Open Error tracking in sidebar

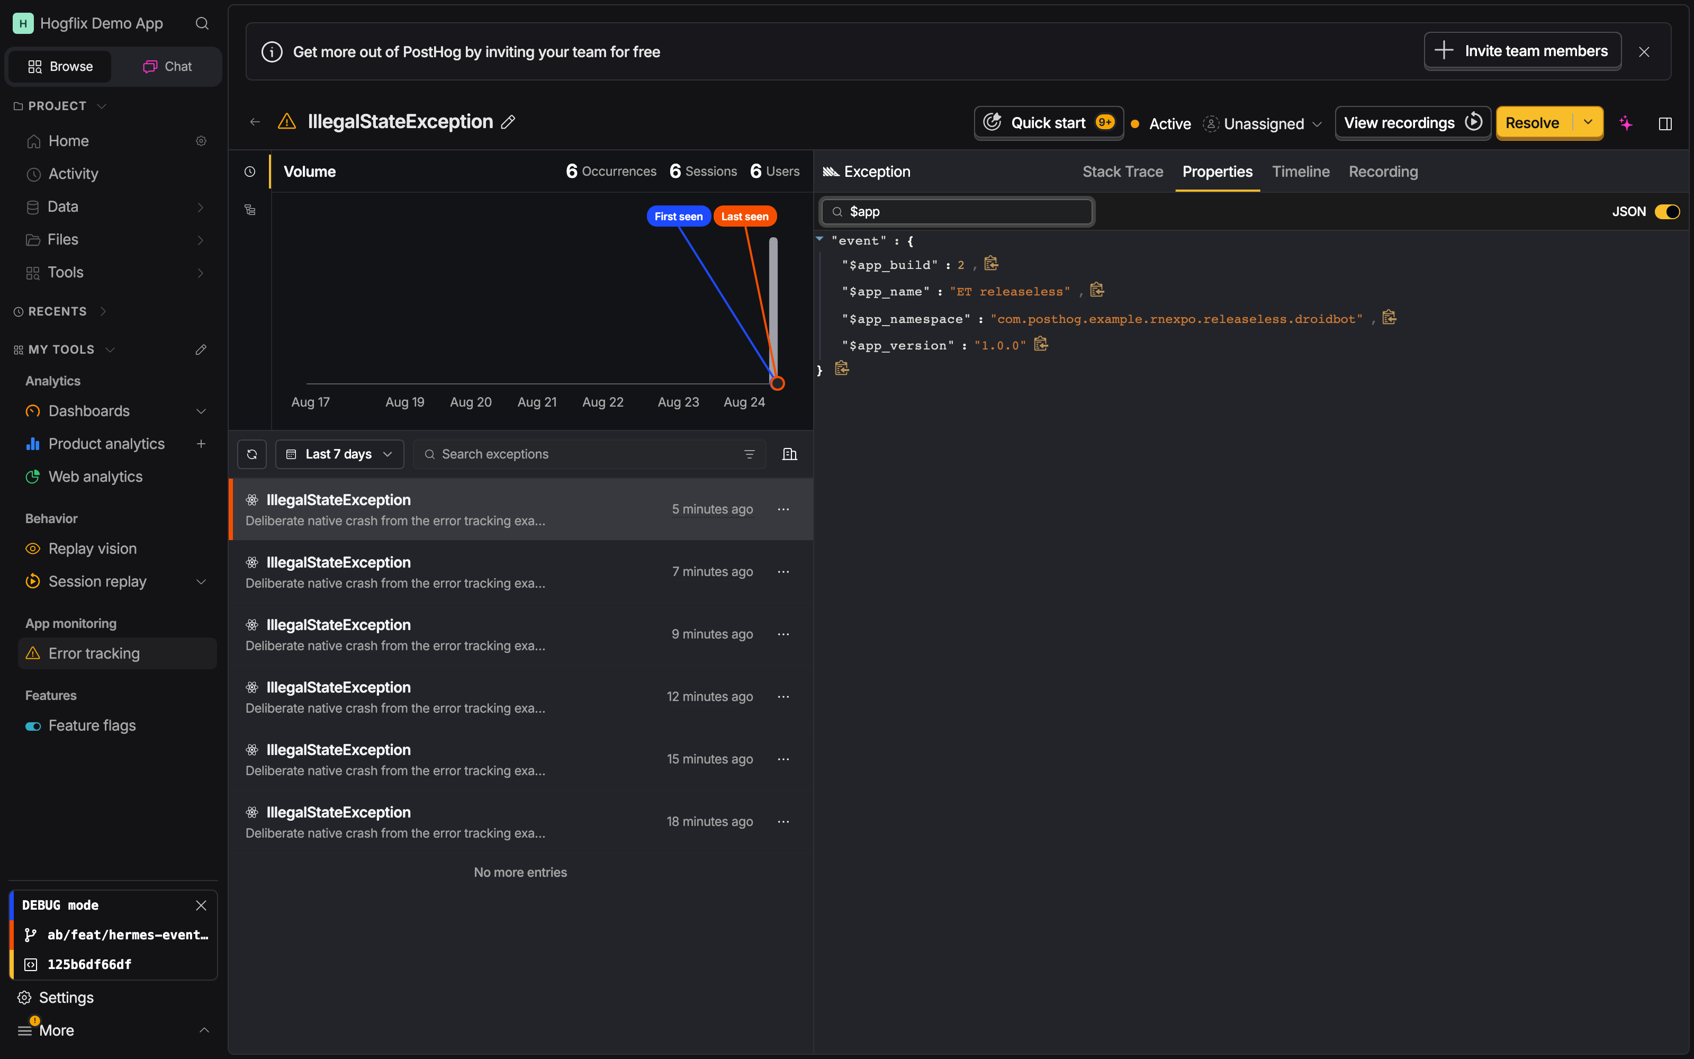(118, 653)
